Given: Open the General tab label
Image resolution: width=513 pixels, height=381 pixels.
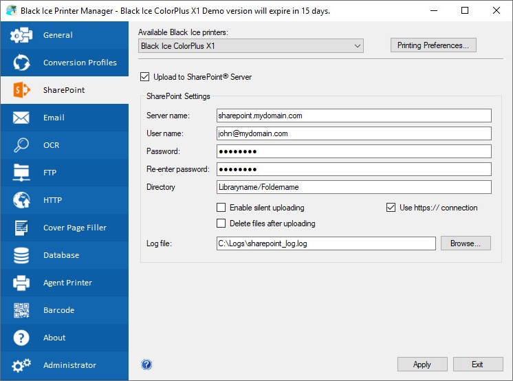Looking at the screenshot, I should [x=58, y=35].
